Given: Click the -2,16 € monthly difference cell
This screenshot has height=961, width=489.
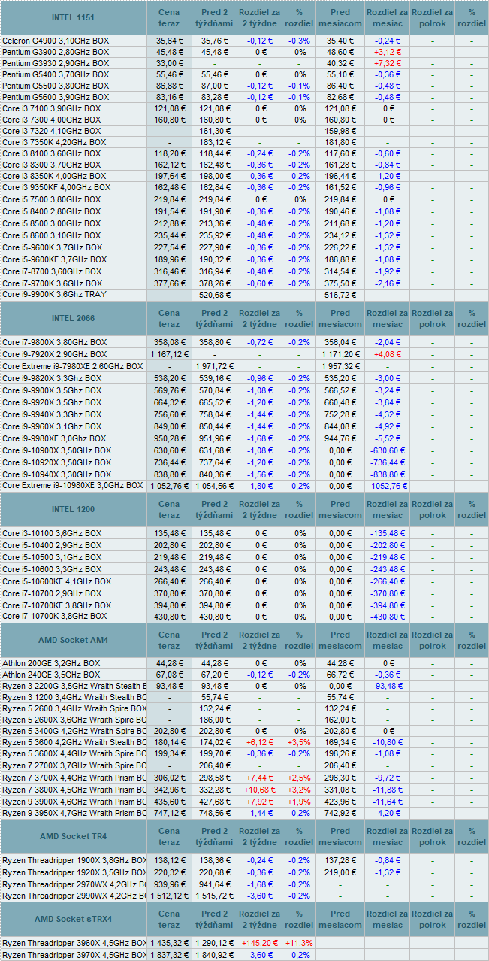Looking at the screenshot, I should click(x=388, y=283).
